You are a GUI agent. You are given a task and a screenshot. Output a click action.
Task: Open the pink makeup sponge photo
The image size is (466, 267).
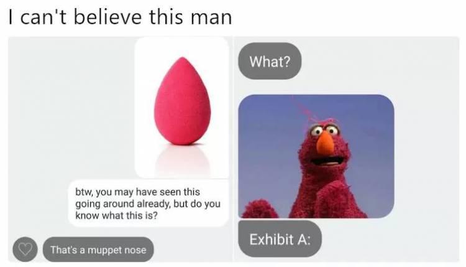tap(182, 108)
